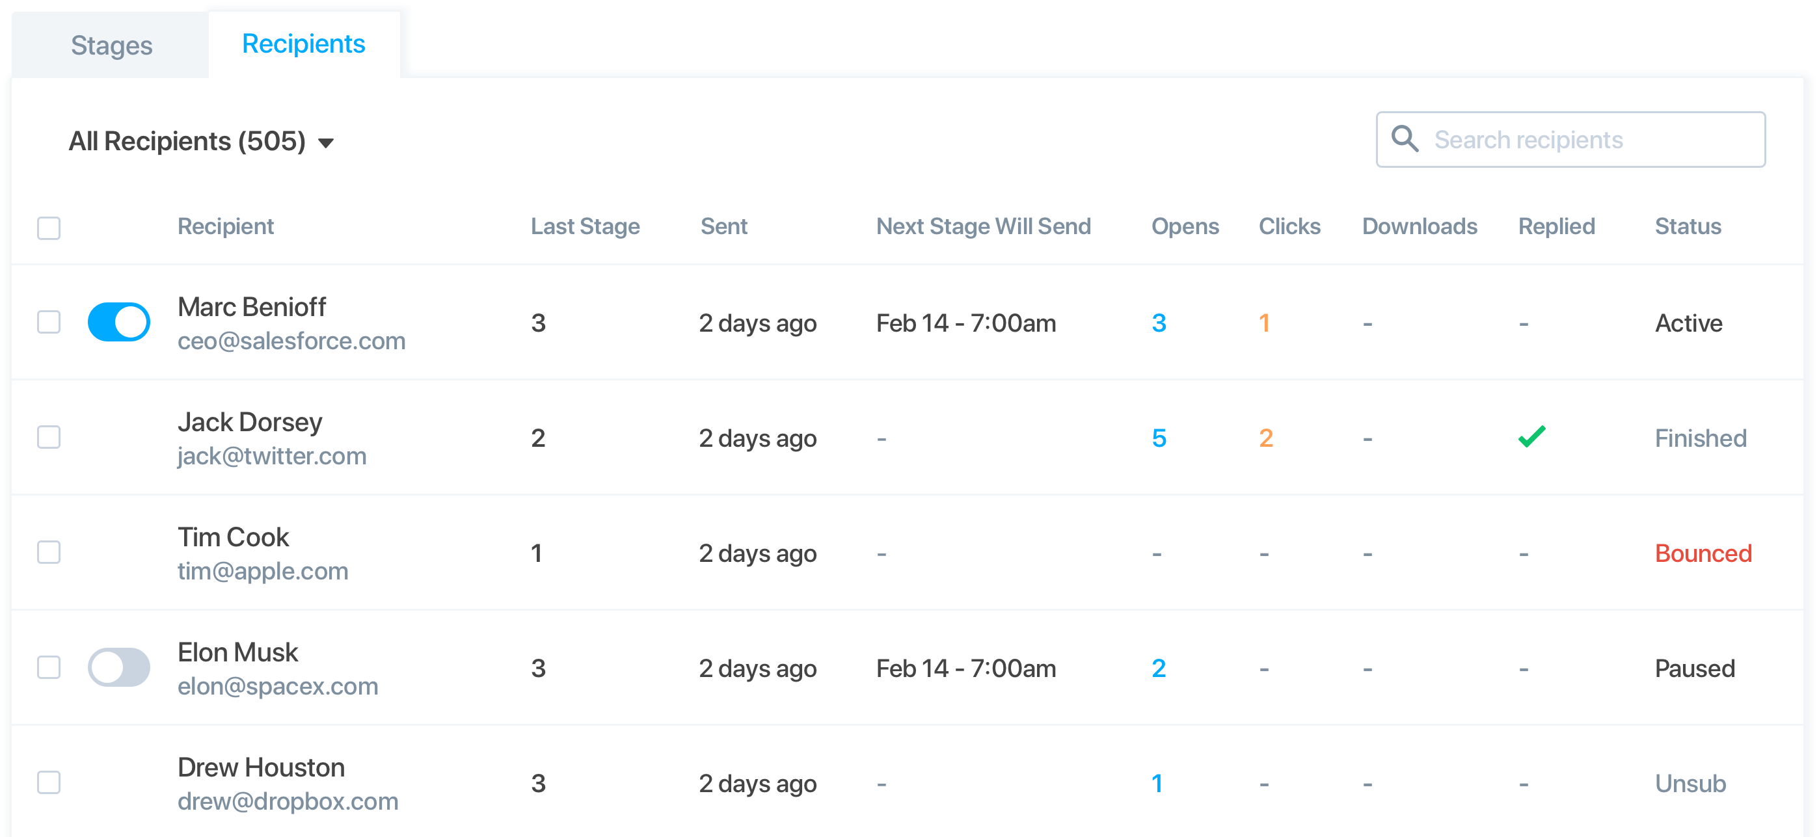
Task: Pause Marc Benioff's active toggle
Action: (x=118, y=323)
